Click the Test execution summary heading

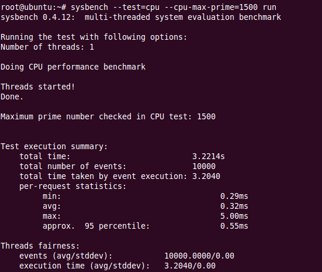(x=54, y=147)
